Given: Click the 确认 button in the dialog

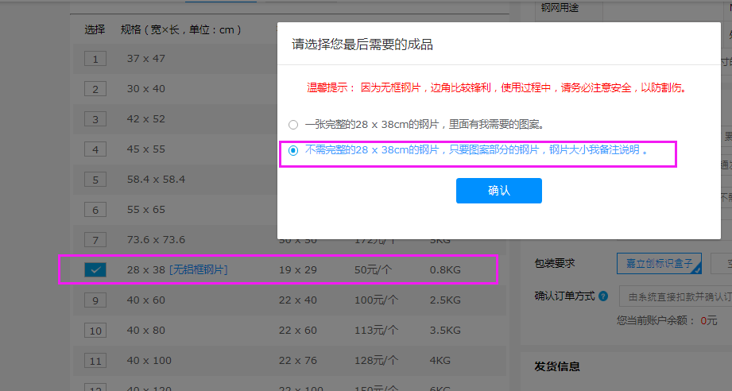Looking at the screenshot, I should [498, 191].
